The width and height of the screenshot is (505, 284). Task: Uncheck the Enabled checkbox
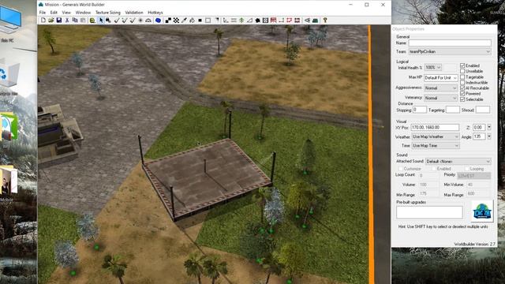click(462, 65)
